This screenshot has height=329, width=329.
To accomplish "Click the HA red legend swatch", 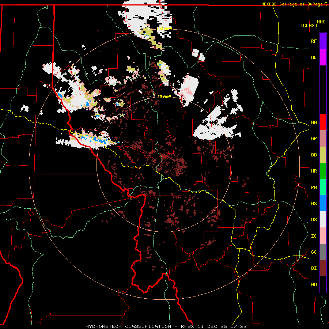I will (x=323, y=122).
